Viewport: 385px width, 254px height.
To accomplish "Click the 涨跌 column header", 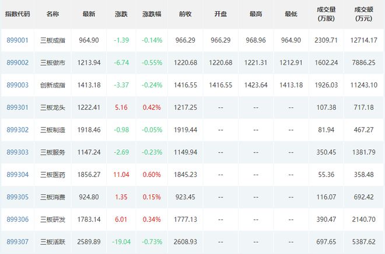I will [x=121, y=14].
